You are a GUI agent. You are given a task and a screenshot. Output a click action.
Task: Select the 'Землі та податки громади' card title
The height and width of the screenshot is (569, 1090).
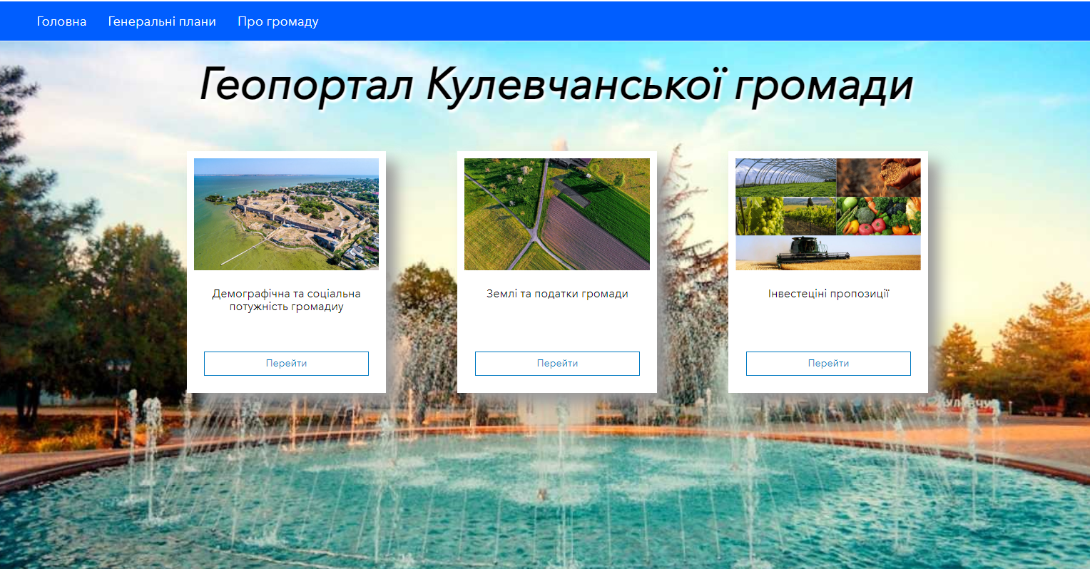[557, 294]
